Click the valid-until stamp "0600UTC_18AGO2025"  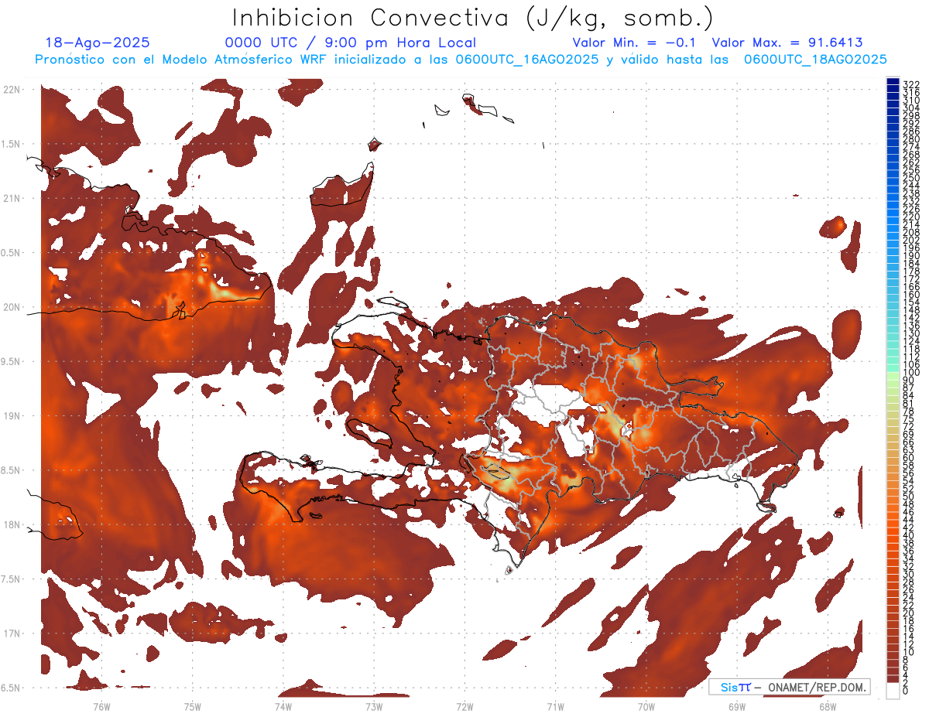(x=815, y=60)
